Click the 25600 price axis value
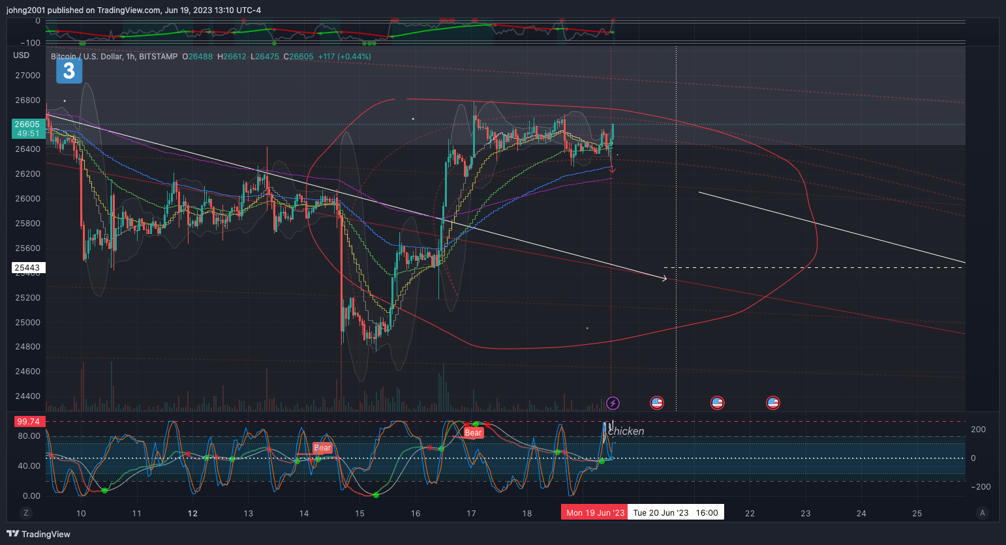The height and width of the screenshot is (545, 1006). [27, 248]
